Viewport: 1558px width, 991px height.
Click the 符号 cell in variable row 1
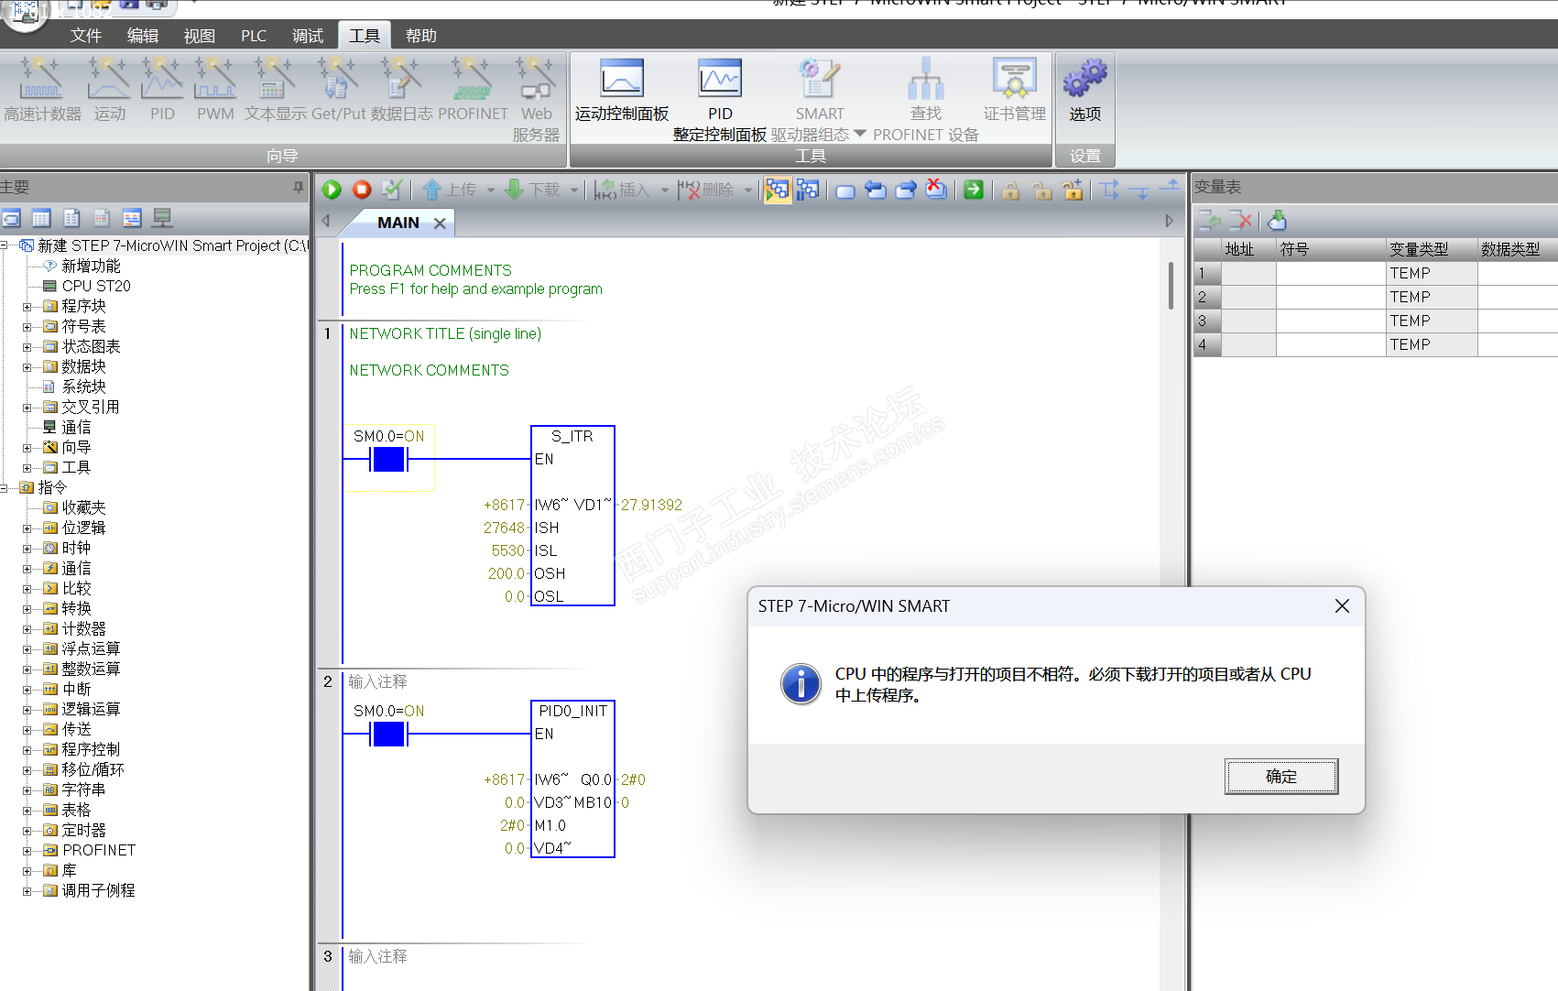(1331, 273)
